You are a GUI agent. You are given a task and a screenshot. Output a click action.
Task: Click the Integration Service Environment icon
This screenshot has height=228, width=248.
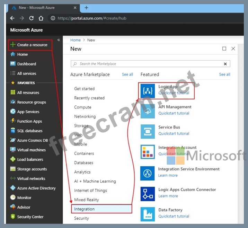[148, 173]
